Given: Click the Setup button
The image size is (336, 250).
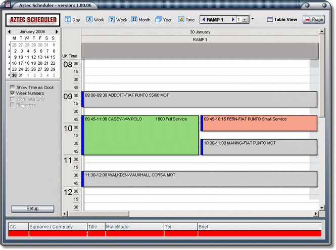Looking at the screenshot, I should point(32,209).
